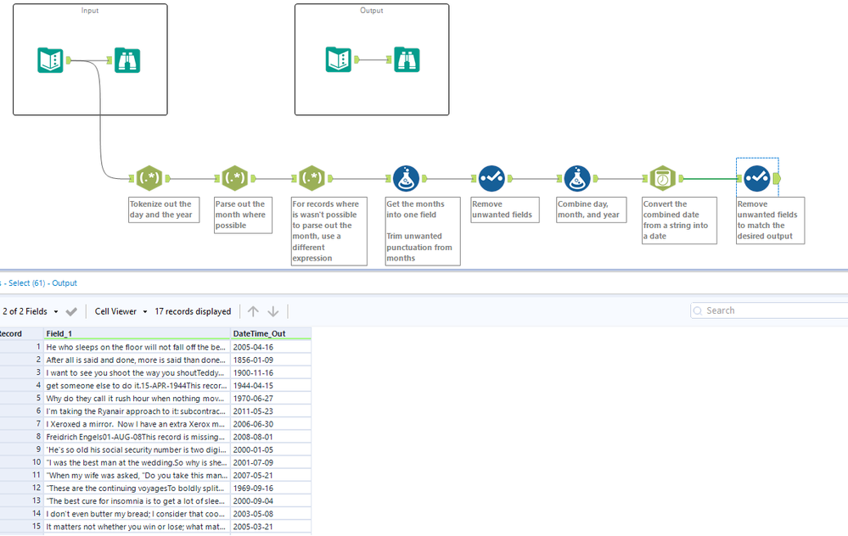Click annotation 'Tokenize out the day and the year'
This screenshot has height=536, width=848.
tap(164, 209)
